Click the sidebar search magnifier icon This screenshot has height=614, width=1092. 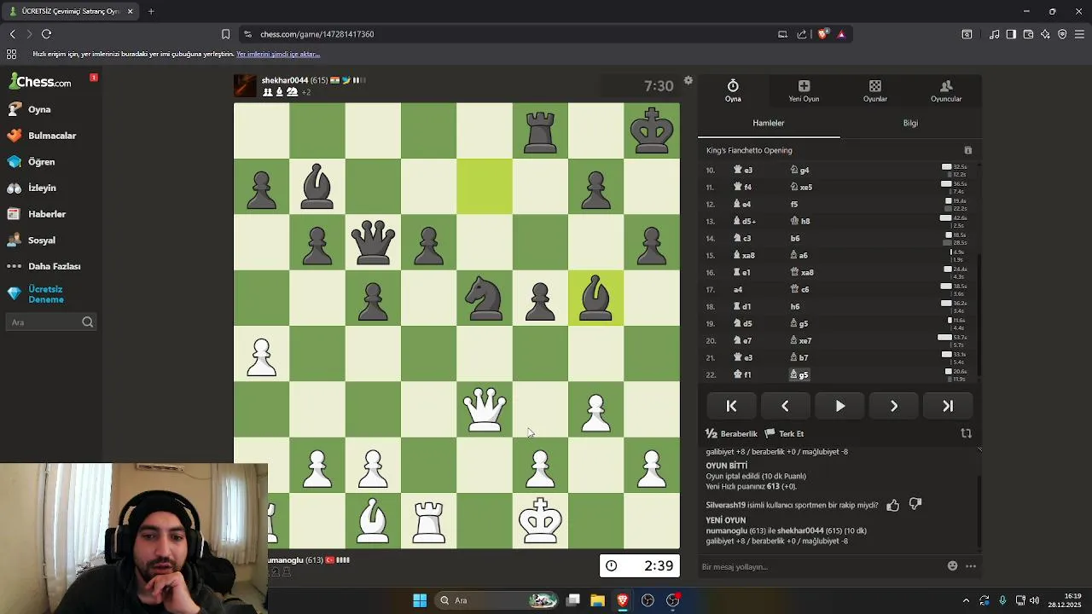tap(87, 322)
